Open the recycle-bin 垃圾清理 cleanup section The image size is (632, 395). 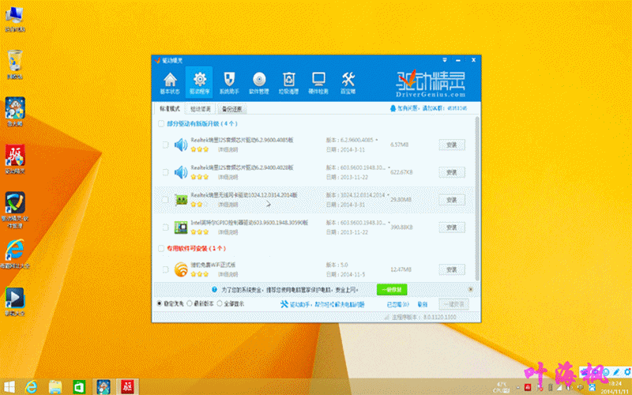coord(288,83)
